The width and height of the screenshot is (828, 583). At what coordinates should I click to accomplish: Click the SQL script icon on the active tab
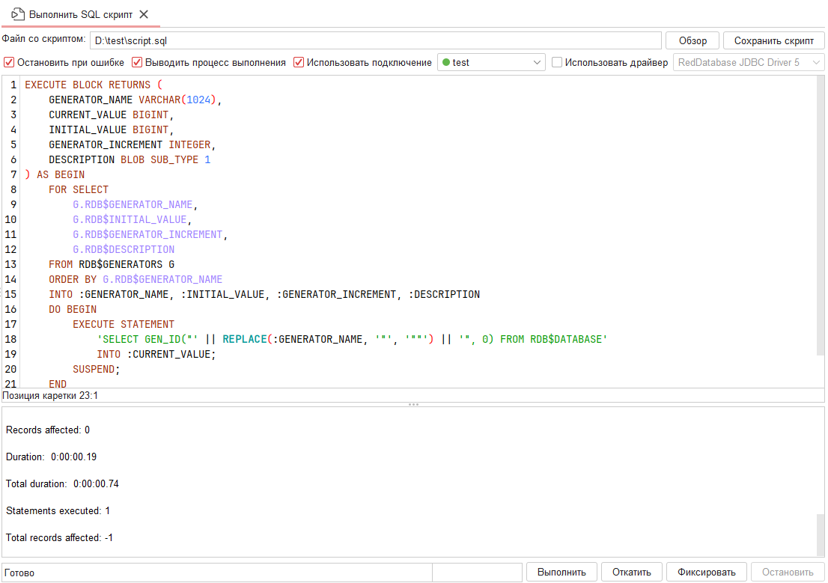[x=16, y=13]
